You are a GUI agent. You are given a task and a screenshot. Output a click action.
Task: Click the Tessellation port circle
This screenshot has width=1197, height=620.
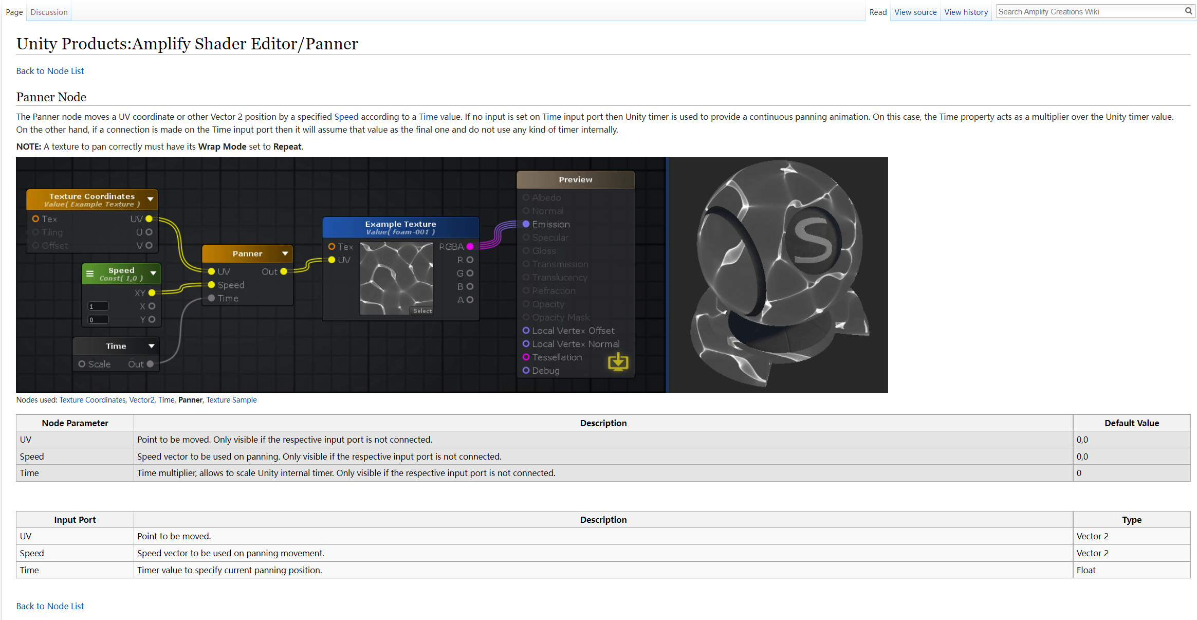coord(526,357)
